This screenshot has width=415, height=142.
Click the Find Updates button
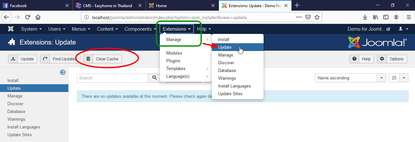(60, 59)
